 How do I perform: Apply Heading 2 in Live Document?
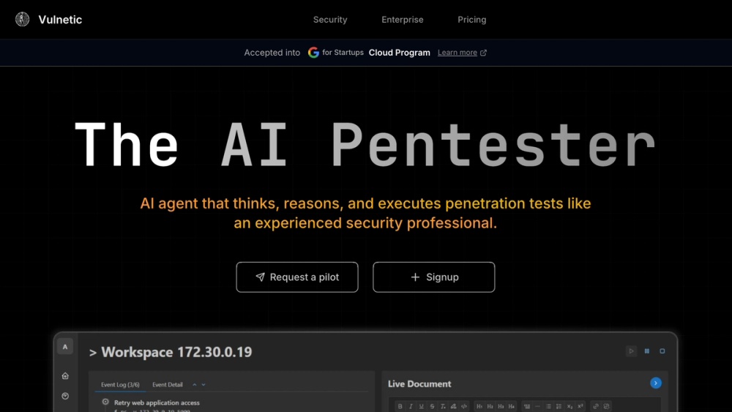[x=490, y=406]
